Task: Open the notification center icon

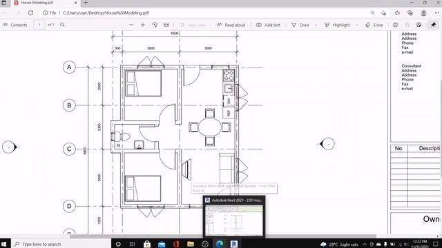Action: [436, 244]
